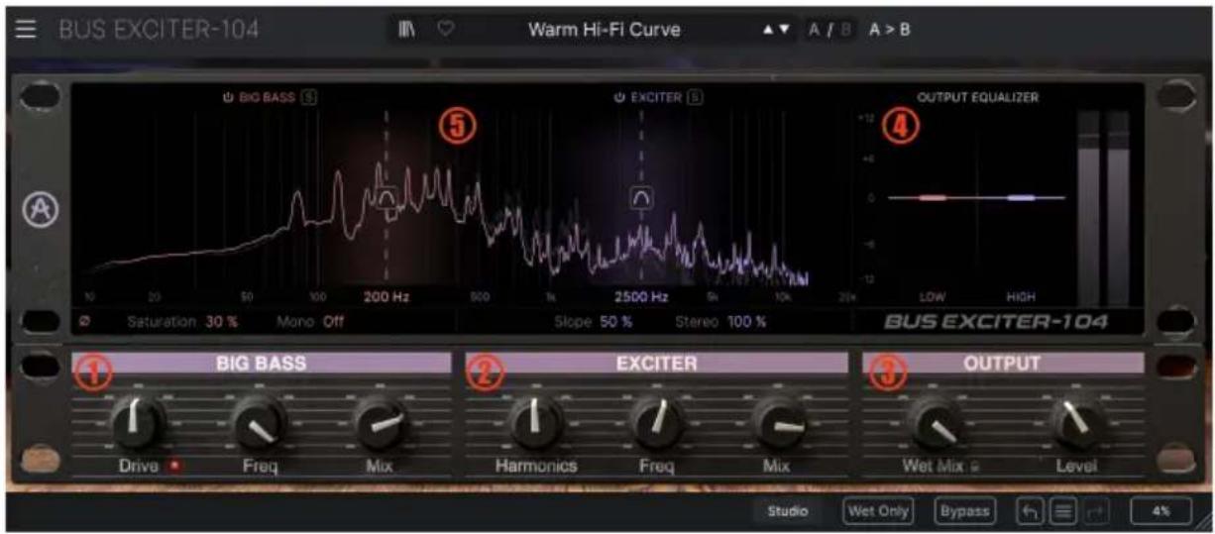
Task: Click the High band equalizer handle
Action: (1021, 198)
